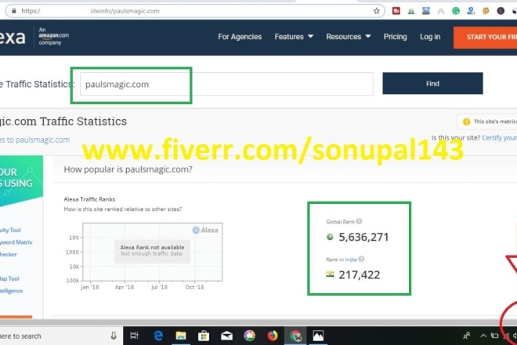Viewport: 517px width, 345px height.
Task: Click the Alexa Rank not available message
Action: coord(152,251)
